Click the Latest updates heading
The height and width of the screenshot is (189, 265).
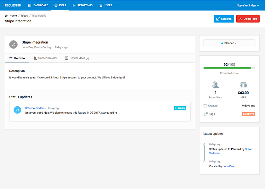click(x=213, y=134)
